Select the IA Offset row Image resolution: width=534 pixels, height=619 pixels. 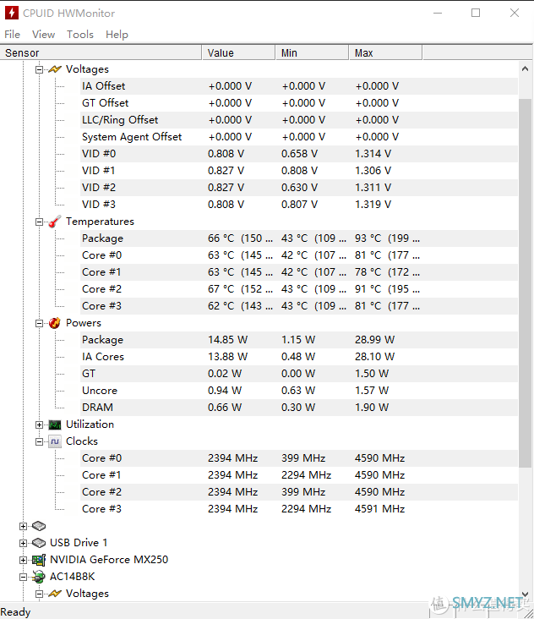299,86
